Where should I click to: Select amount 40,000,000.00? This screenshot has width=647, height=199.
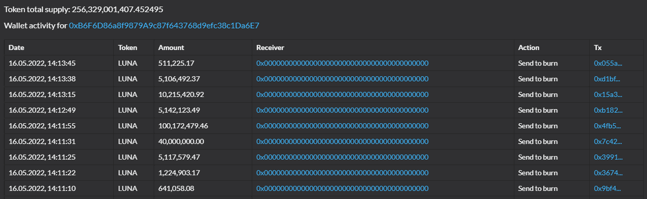click(x=181, y=141)
